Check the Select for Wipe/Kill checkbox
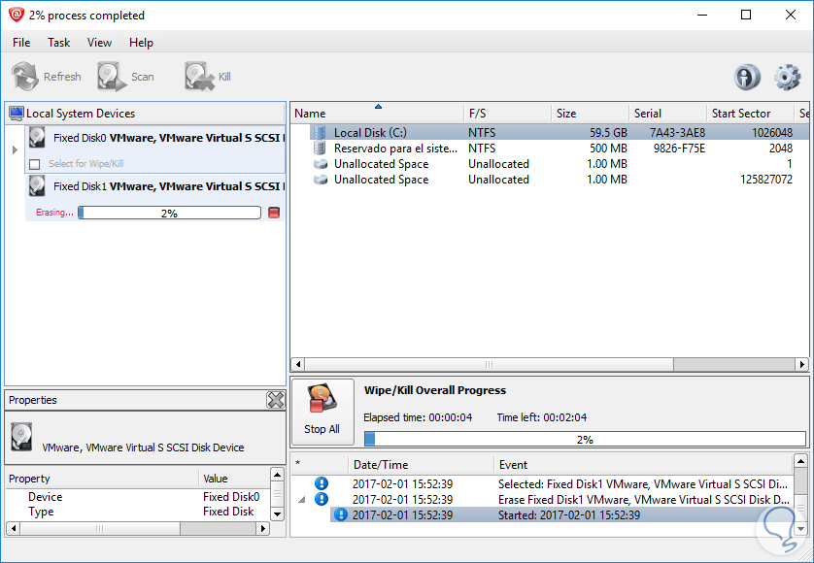This screenshot has width=814, height=563. pos(35,164)
